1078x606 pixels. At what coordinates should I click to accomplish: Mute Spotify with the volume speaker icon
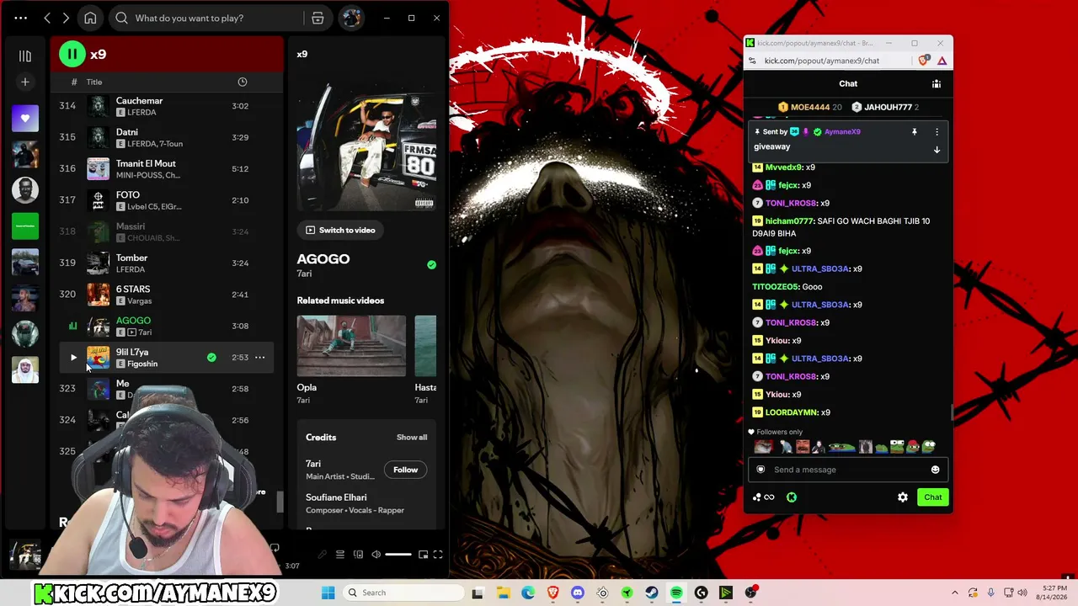pos(376,554)
